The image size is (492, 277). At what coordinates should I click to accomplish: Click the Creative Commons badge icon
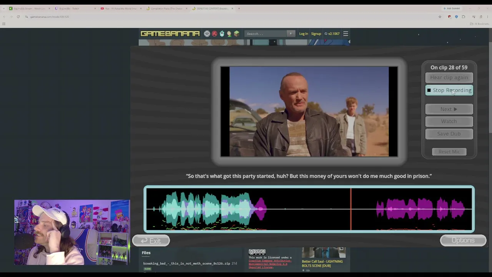[257, 252]
